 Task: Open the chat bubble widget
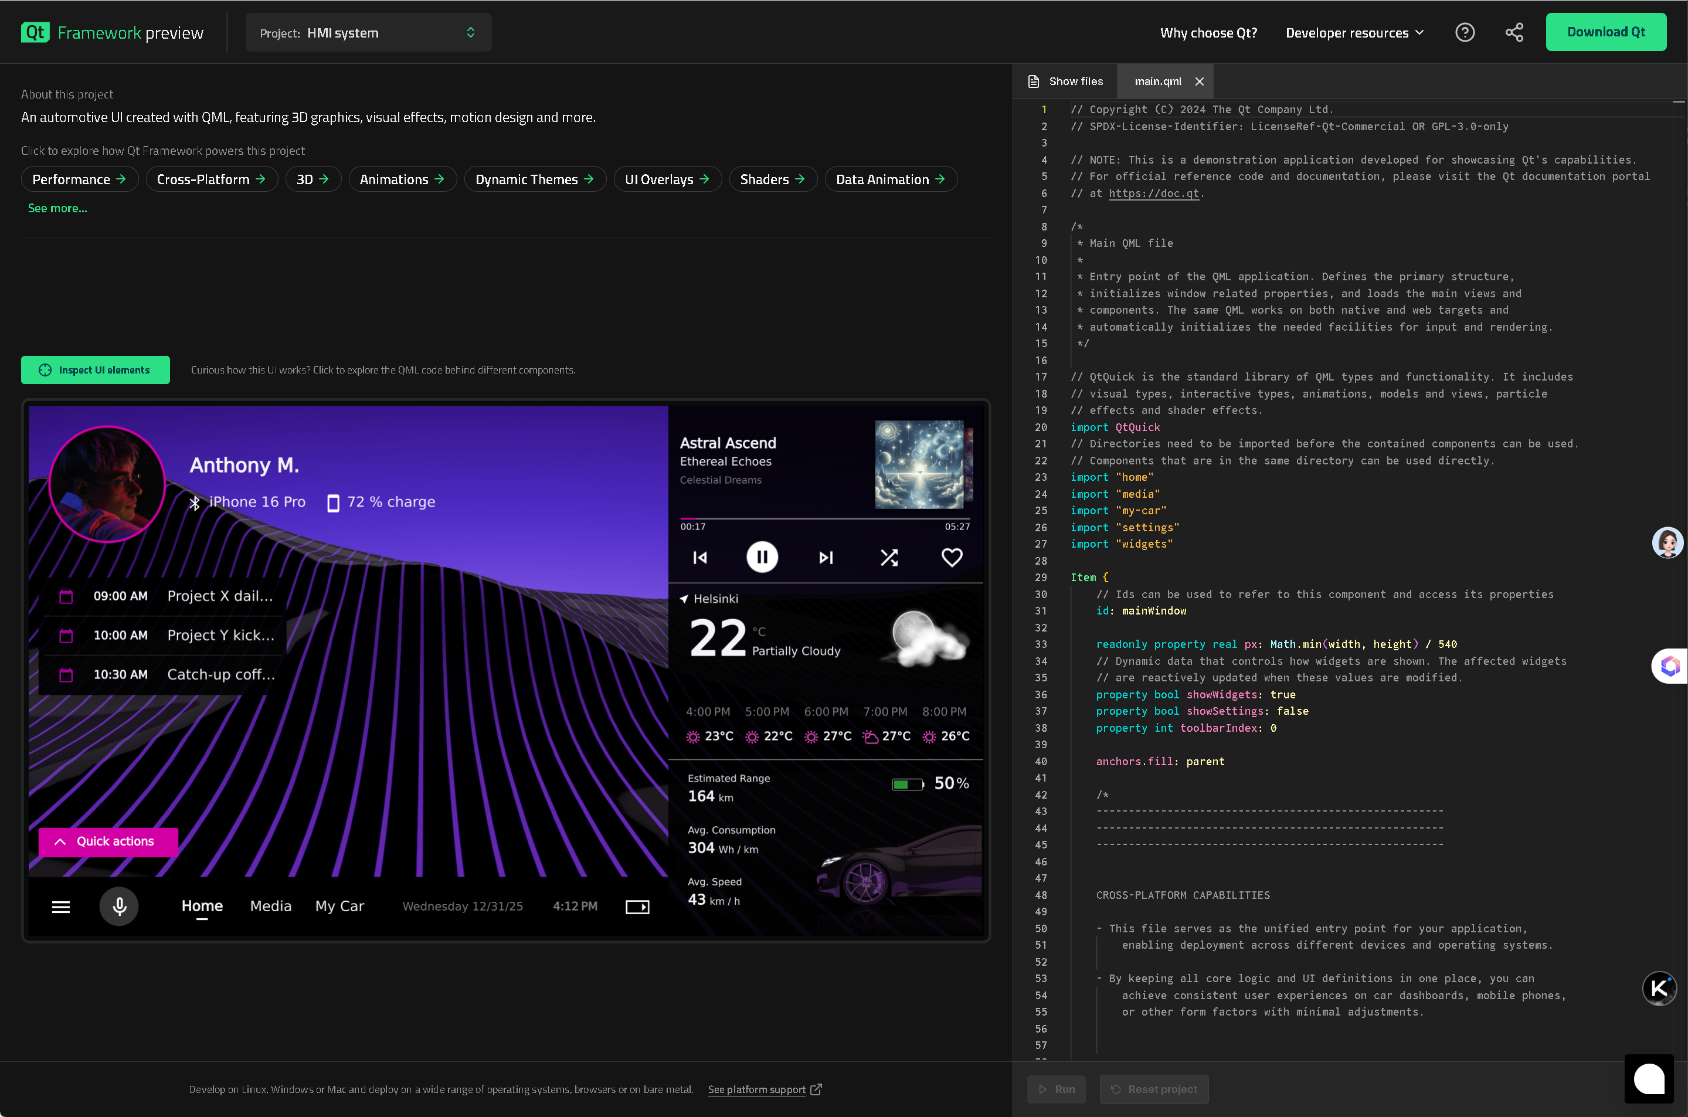[1648, 1078]
